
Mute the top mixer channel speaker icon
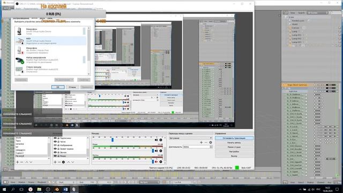click(156, 140)
